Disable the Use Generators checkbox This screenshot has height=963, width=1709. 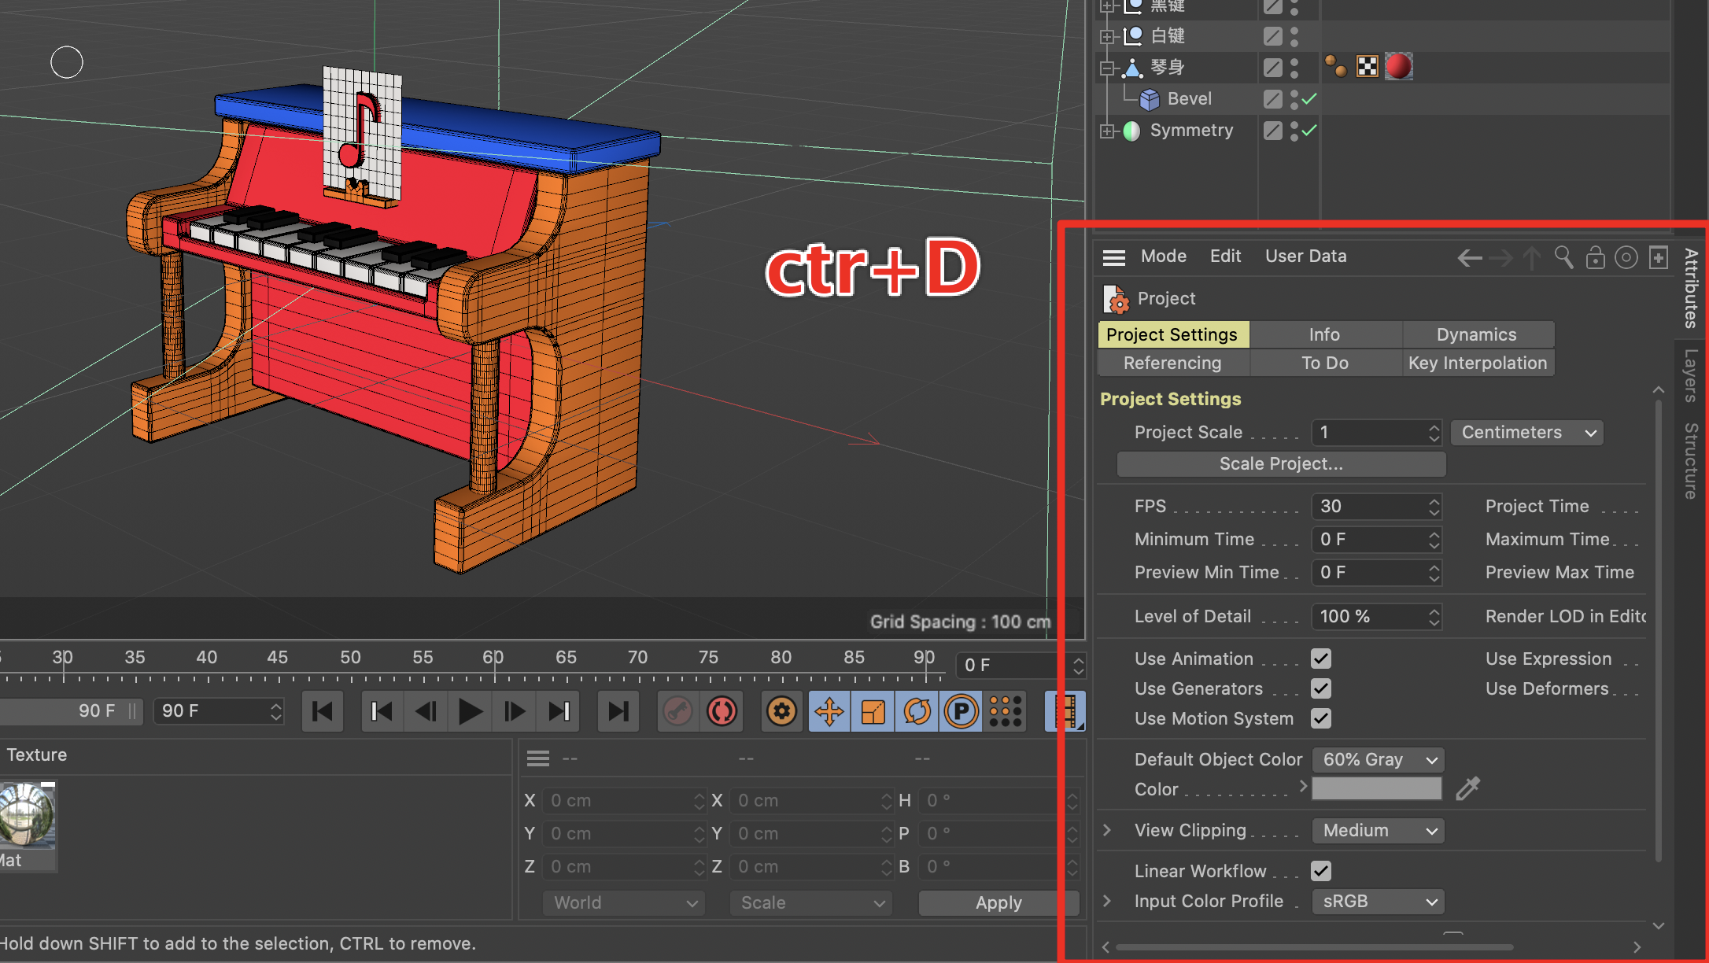pos(1321,688)
